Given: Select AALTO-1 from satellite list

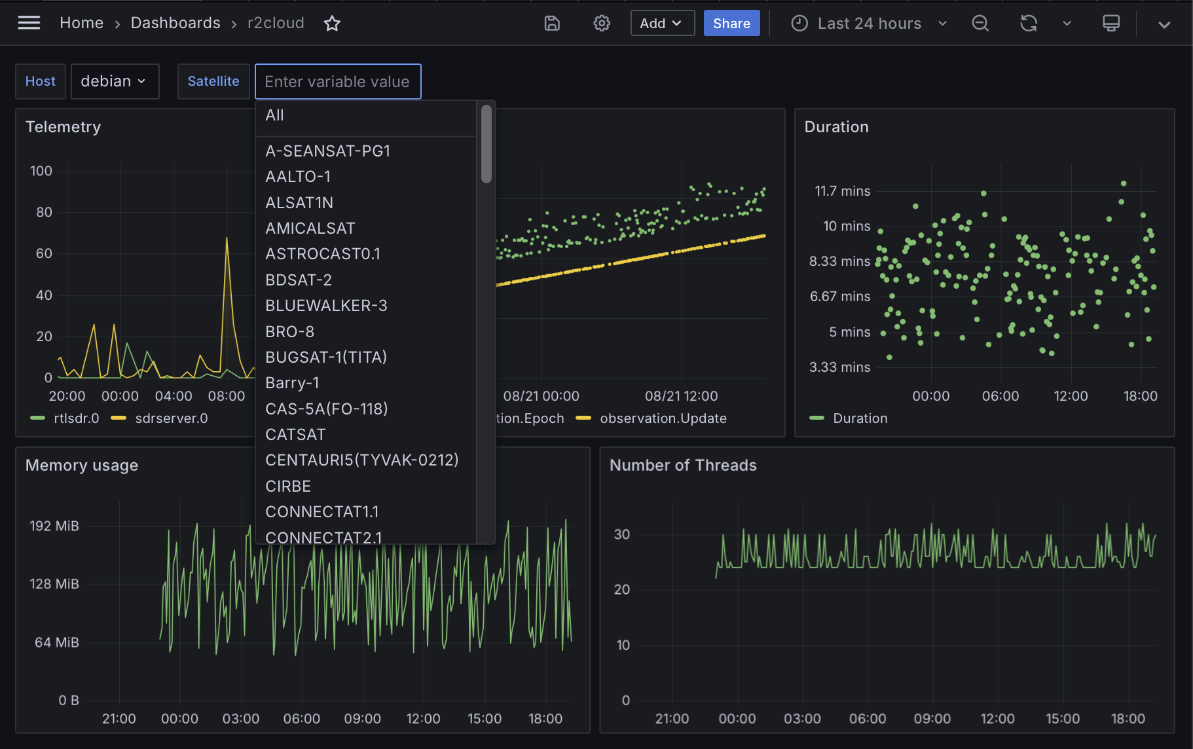Looking at the screenshot, I should click(x=298, y=177).
